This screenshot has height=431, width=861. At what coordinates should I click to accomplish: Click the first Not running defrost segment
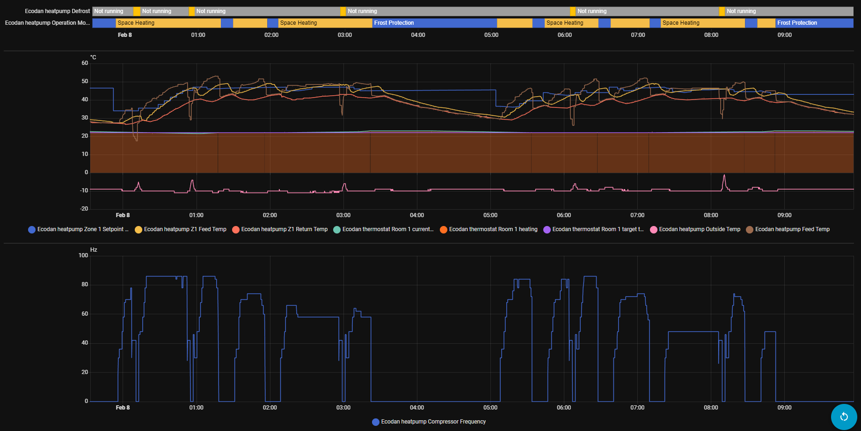pos(112,11)
